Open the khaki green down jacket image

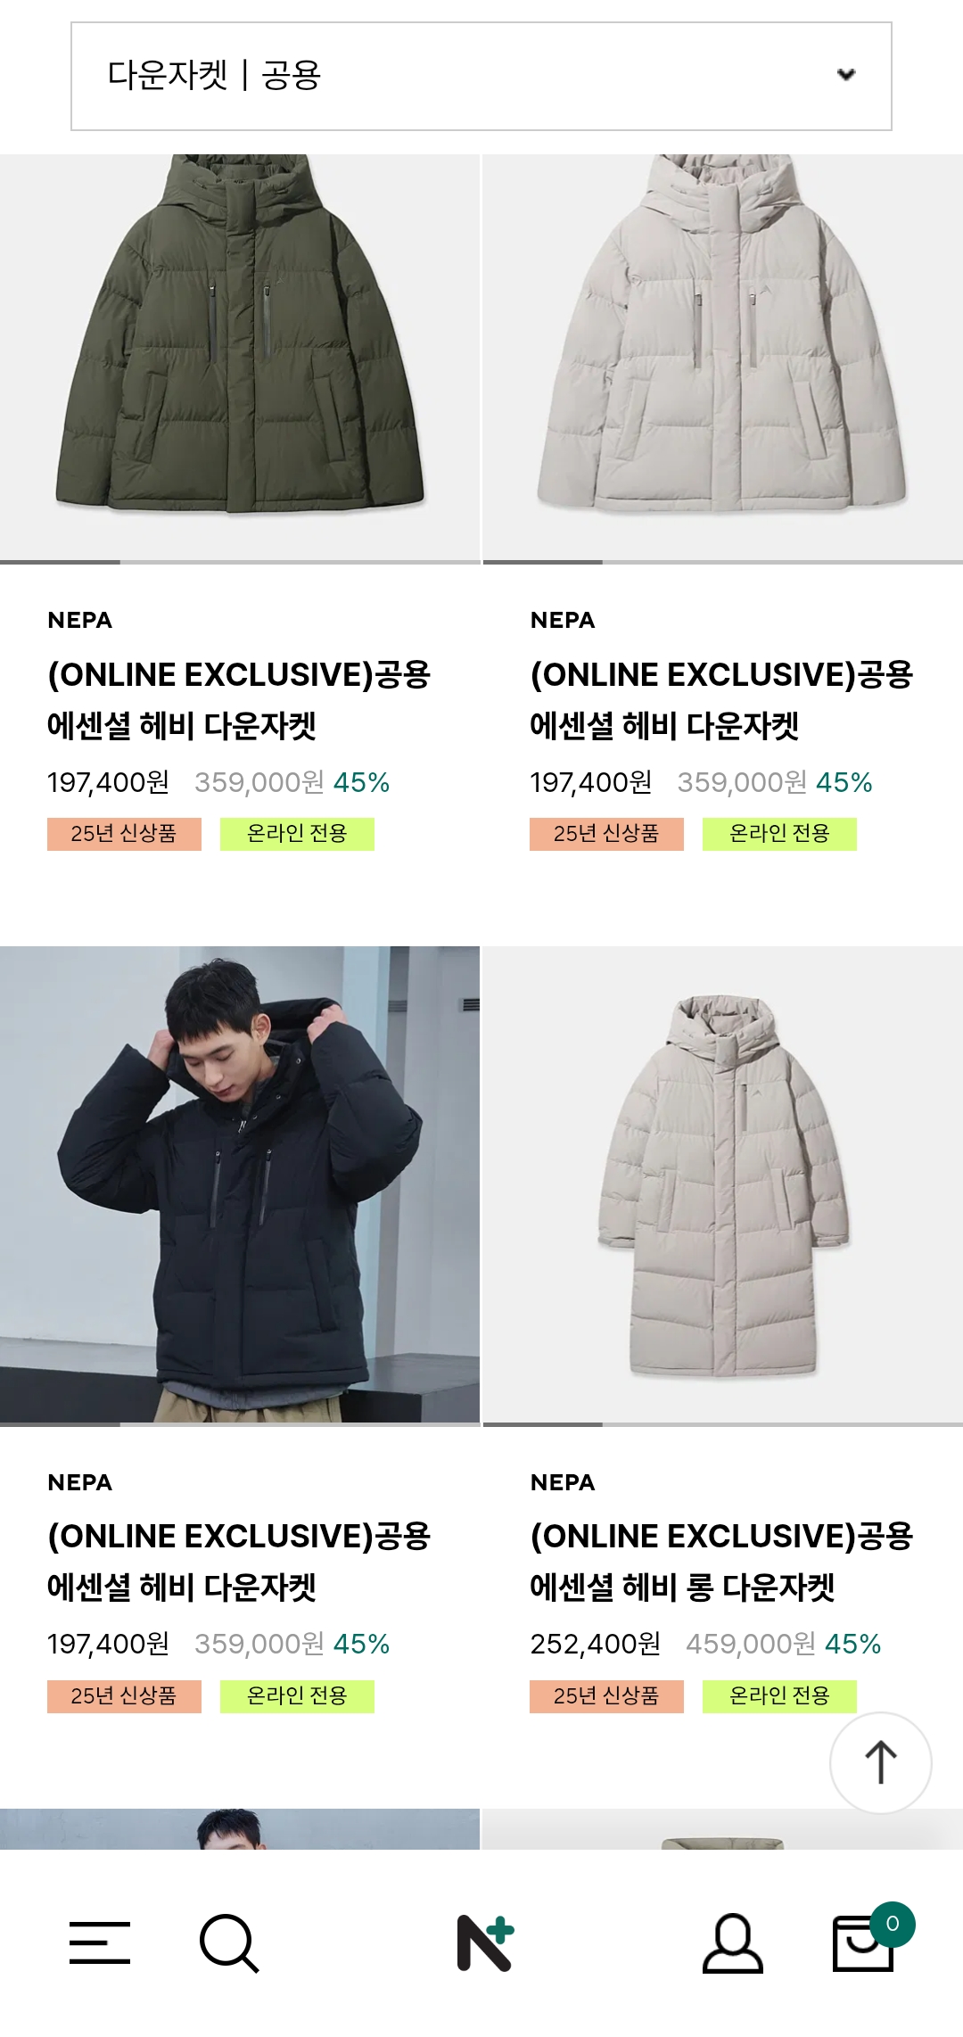coord(240,357)
